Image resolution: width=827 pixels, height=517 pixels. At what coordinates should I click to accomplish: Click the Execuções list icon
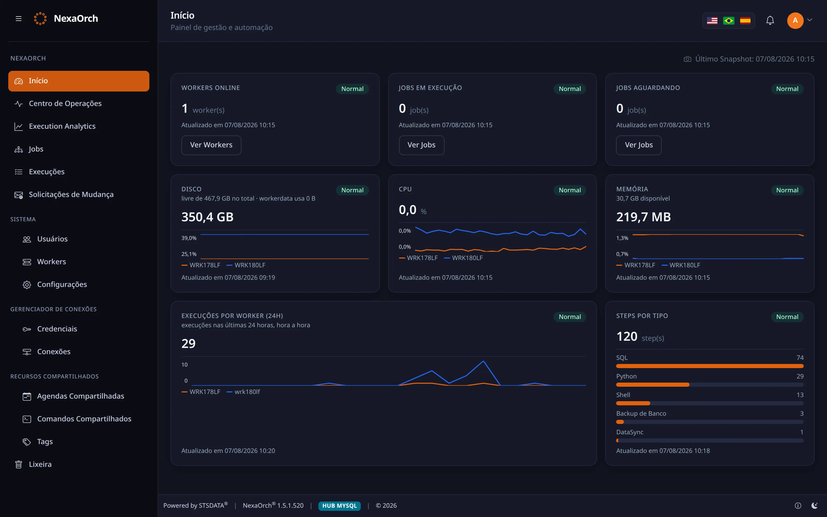[x=18, y=172]
